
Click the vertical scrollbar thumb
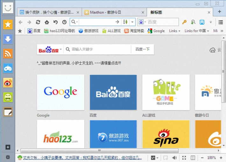pos(223,71)
